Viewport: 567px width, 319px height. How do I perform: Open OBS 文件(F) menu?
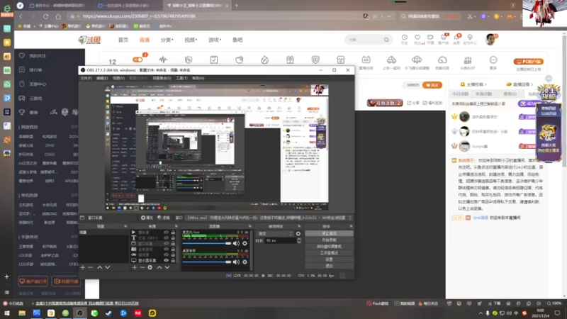point(86,78)
